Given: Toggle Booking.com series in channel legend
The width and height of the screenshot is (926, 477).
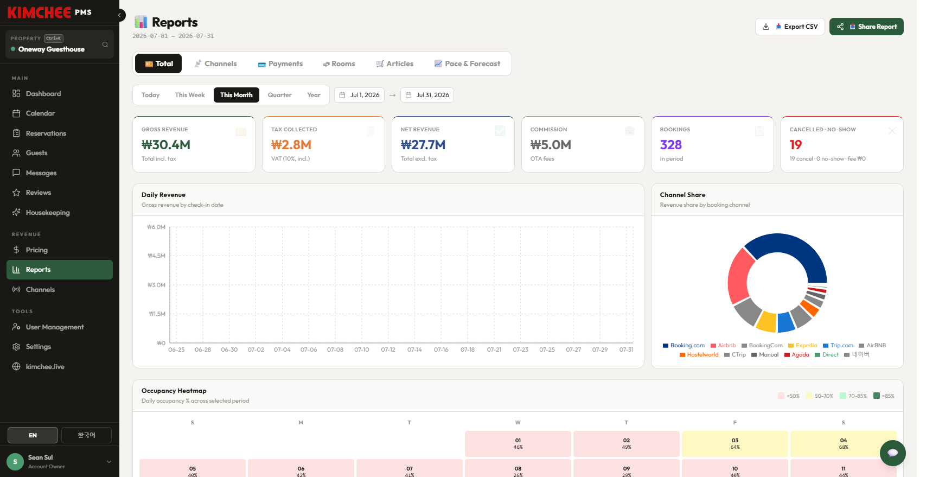Looking at the screenshot, I should [684, 346].
